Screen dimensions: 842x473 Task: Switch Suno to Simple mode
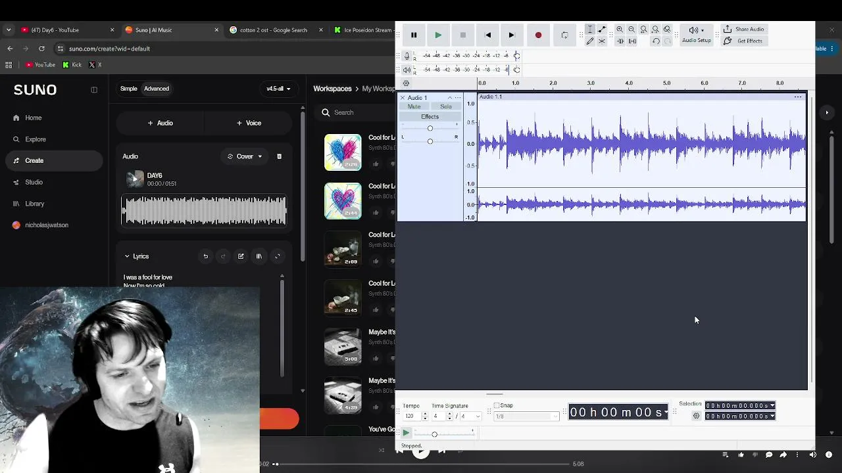(129, 89)
